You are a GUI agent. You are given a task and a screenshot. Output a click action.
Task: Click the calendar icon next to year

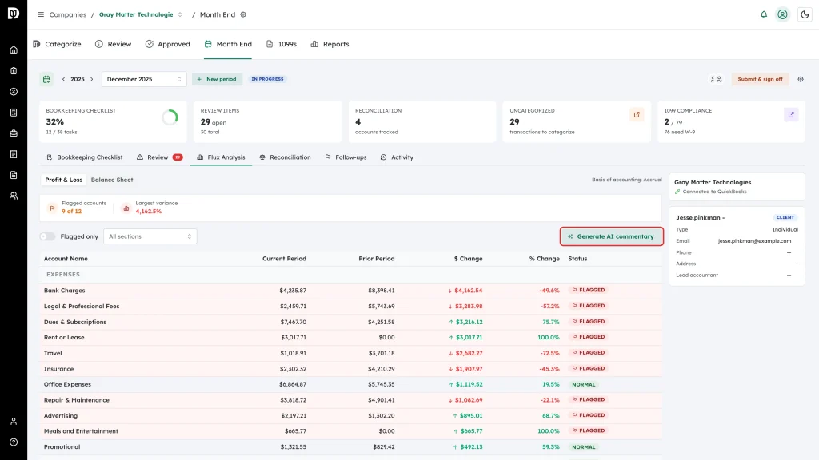click(46, 79)
